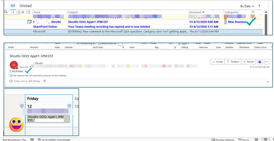Expand the Quick Steps dialog launcher
This screenshot has height=141, width=274.
123,47
